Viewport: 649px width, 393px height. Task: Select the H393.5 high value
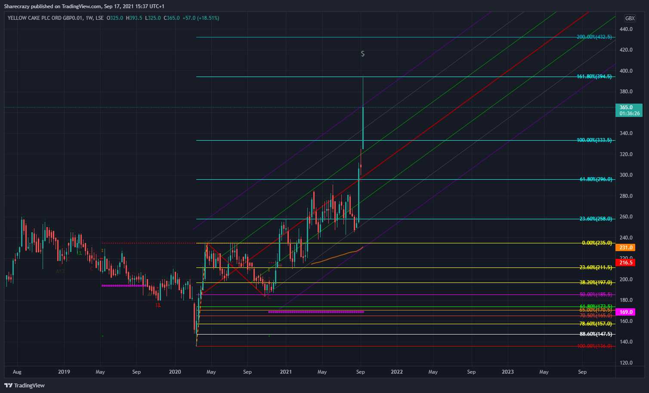click(x=134, y=18)
